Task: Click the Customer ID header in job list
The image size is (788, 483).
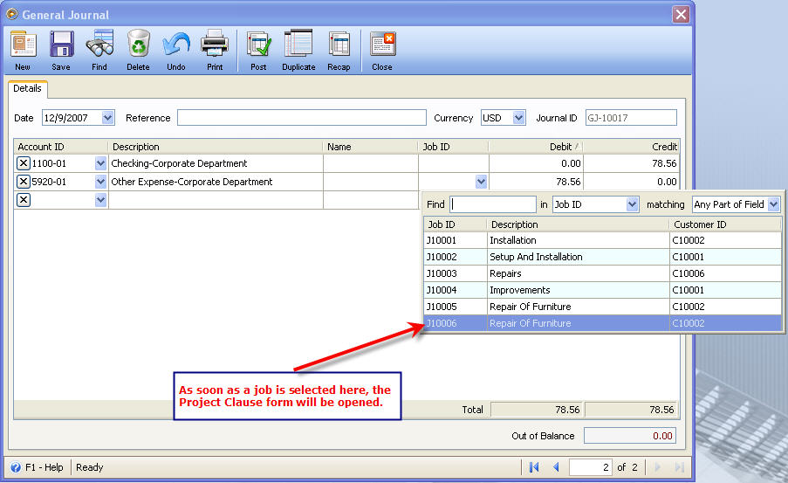Action: click(x=725, y=224)
